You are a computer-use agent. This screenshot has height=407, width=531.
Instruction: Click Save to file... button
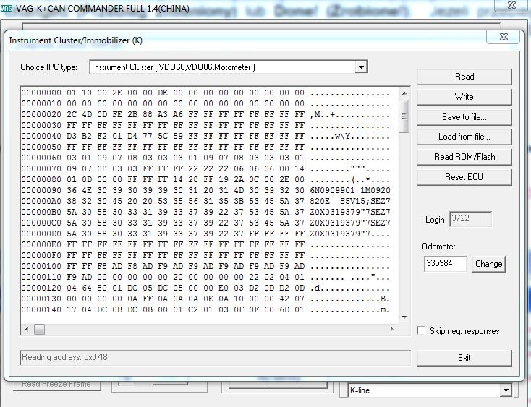(x=464, y=117)
